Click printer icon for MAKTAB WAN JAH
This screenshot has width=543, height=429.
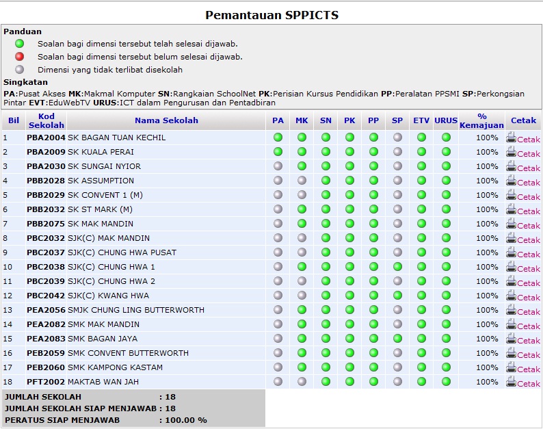point(511,382)
